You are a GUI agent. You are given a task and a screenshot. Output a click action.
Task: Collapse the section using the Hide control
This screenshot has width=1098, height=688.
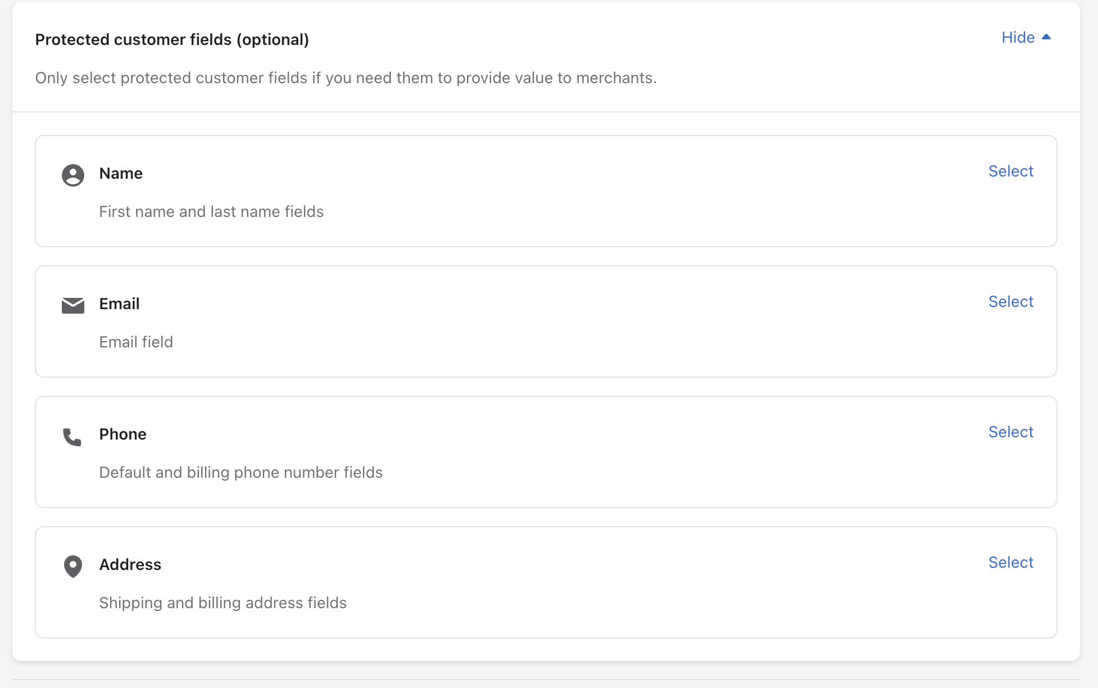pyautogui.click(x=1018, y=37)
